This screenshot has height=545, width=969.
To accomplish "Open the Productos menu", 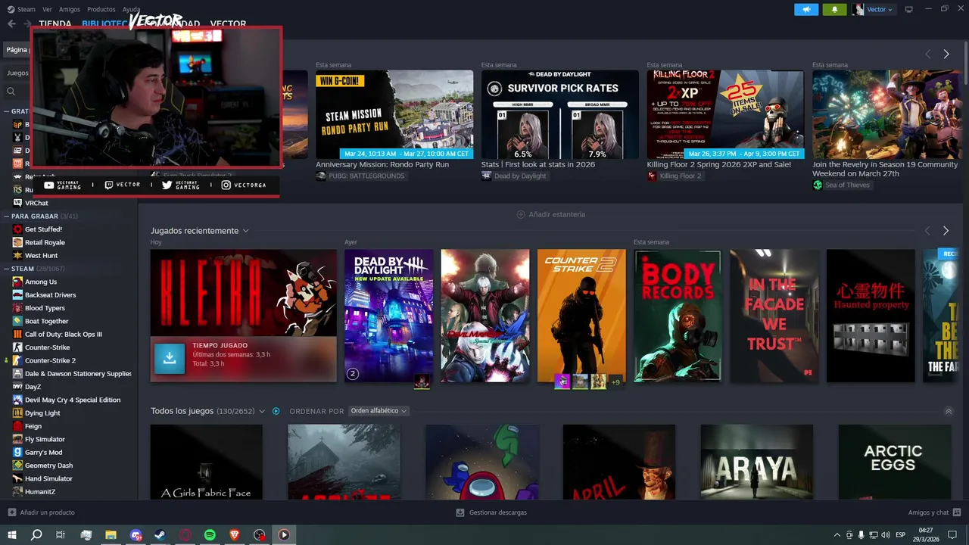I will coord(101,9).
